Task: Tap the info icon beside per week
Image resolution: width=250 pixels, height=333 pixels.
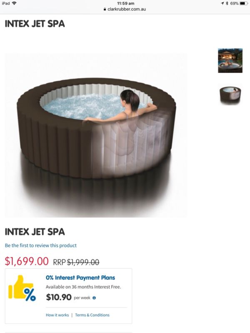Action: coord(94,298)
